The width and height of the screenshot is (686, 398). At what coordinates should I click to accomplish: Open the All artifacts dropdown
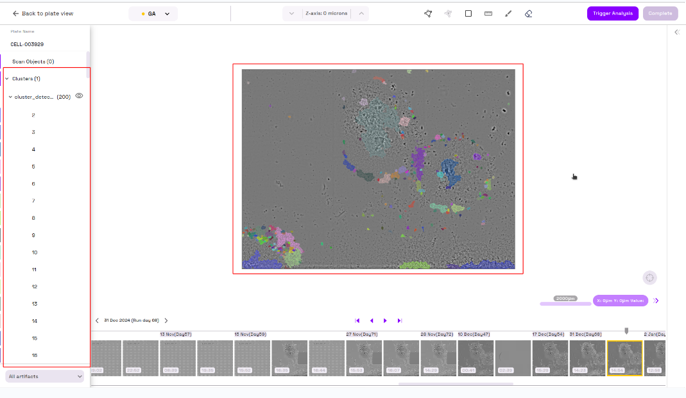click(45, 376)
